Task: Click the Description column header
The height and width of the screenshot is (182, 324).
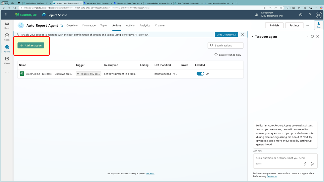Action: (111, 65)
